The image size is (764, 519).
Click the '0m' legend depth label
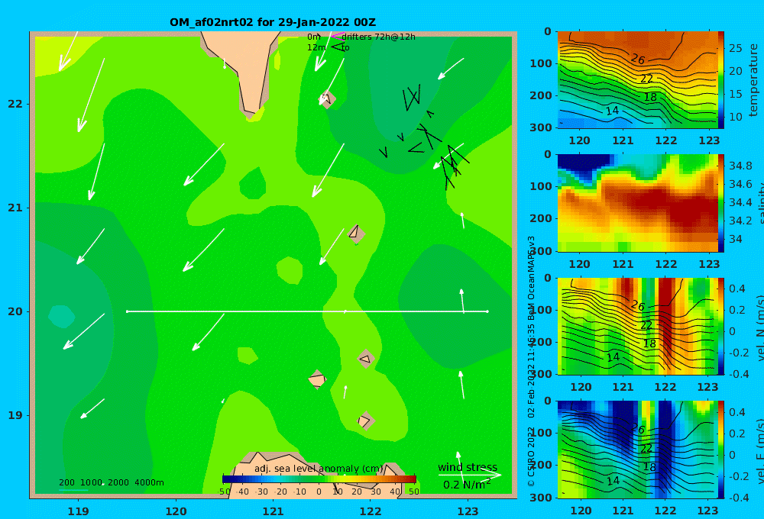[314, 37]
